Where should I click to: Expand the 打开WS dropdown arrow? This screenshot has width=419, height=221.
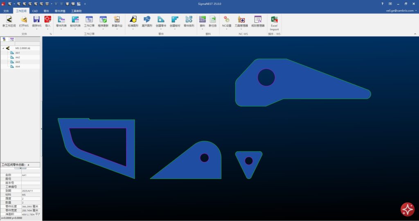[24, 29]
